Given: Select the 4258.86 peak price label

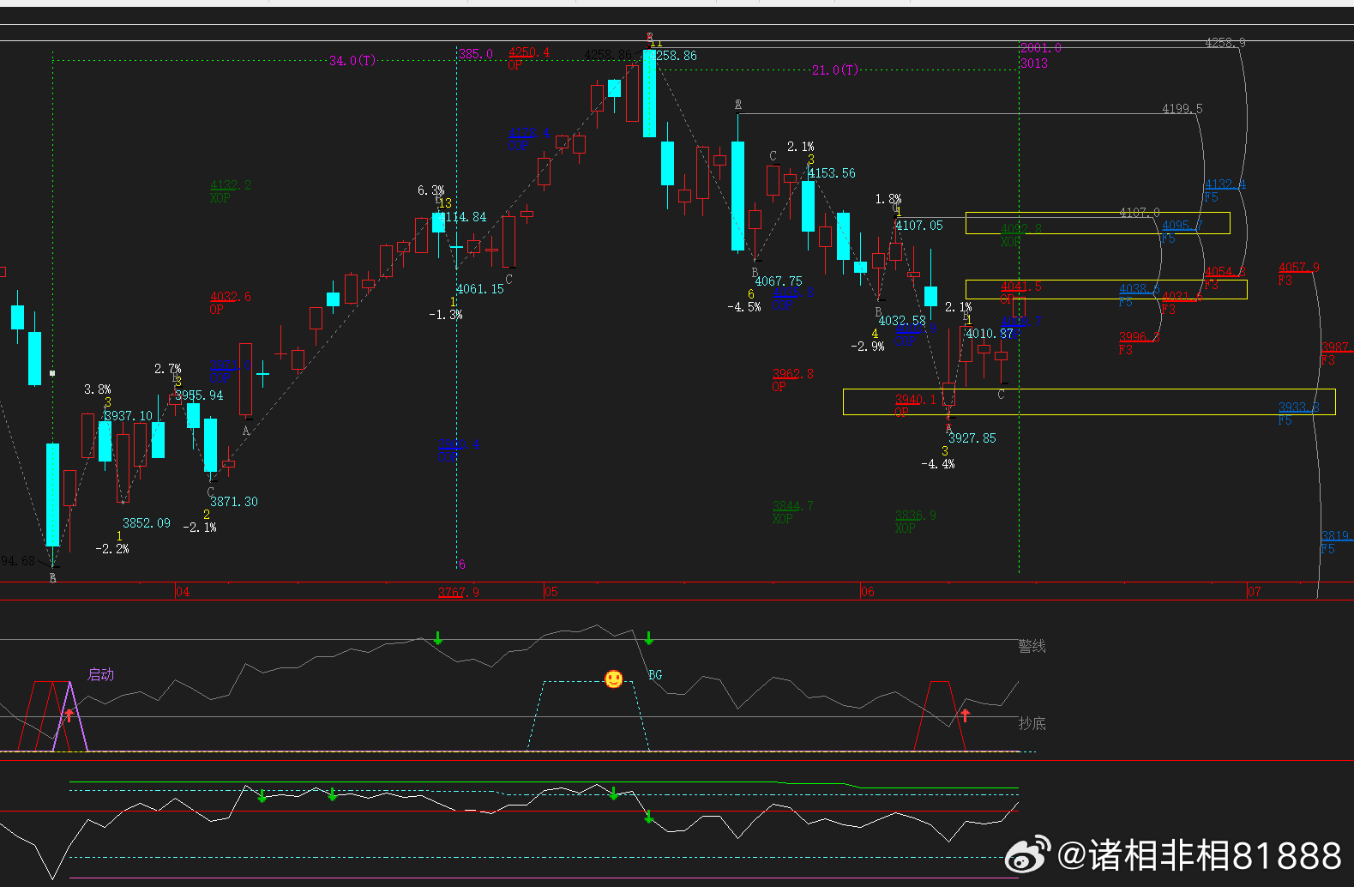Looking at the screenshot, I should tap(674, 56).
